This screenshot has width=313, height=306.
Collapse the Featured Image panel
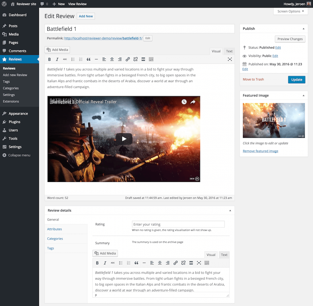point(303,96)
